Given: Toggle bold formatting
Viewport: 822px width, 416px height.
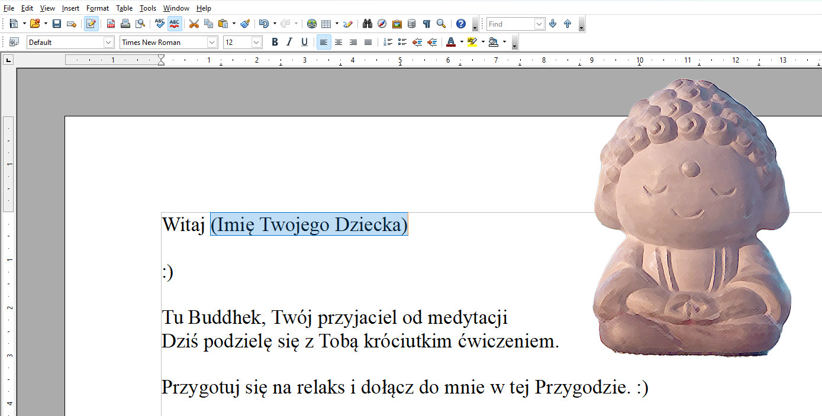Looking at the screenshot, I should point(275,42).
